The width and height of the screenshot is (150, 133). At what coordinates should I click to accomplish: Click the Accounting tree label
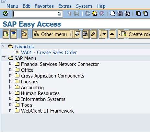point(32,88)
